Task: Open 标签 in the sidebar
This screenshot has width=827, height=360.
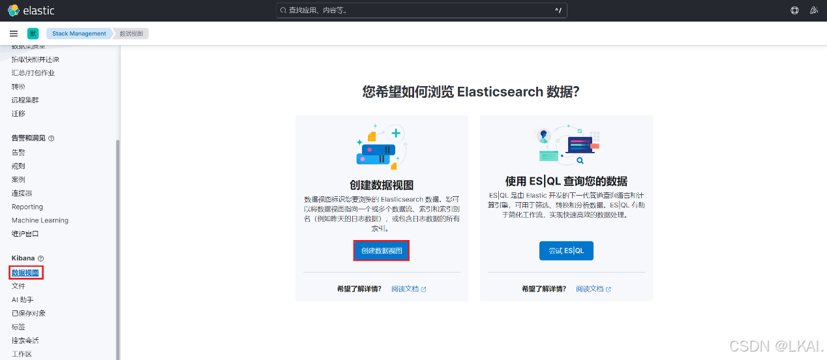Action: 18,327
